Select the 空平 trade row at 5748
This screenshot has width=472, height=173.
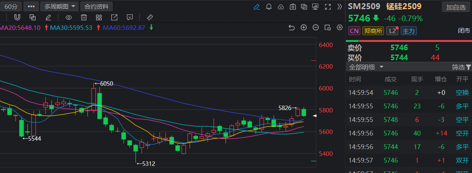(409, 120)
